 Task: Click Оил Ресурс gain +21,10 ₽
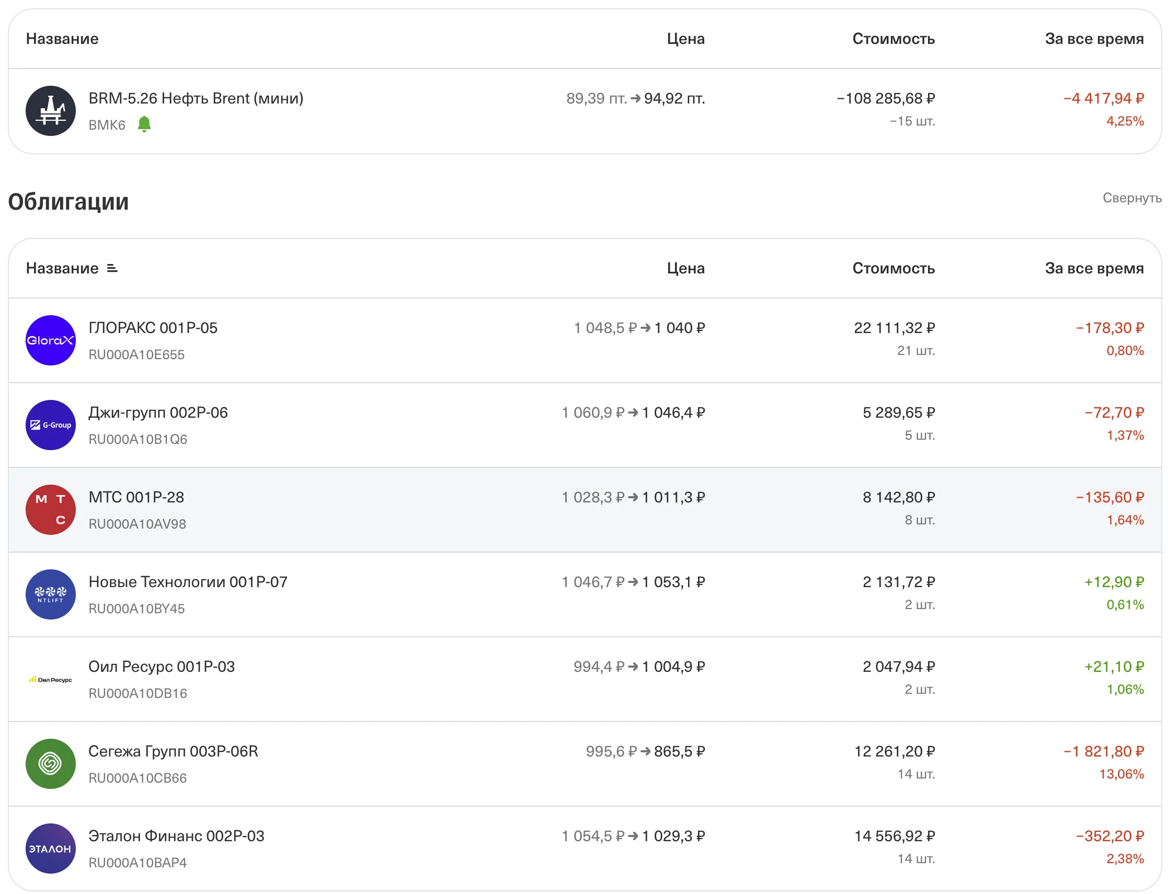click(1114, 667)
